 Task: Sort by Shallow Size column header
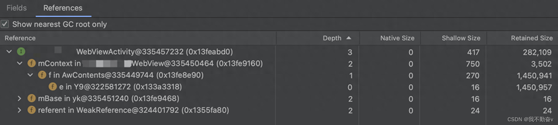[461, 38]
